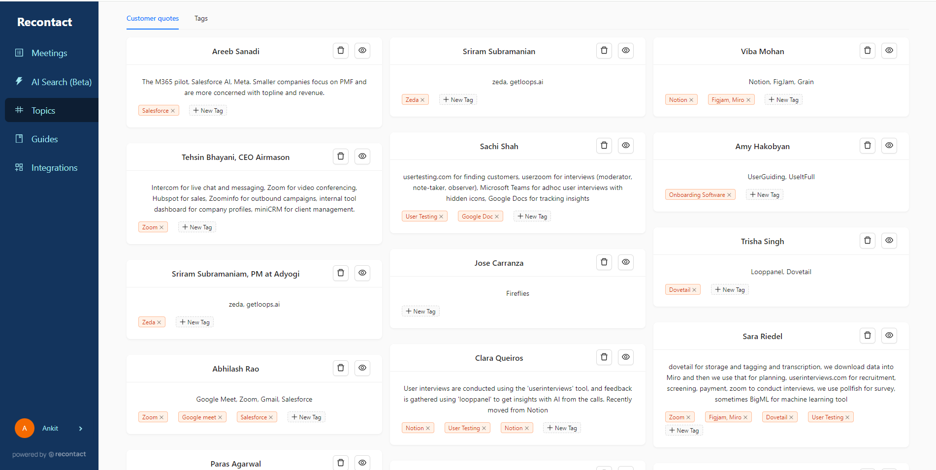Add New Tag on Clara Queiros card
The image size is (936, 470).
[x=562, y=428]
